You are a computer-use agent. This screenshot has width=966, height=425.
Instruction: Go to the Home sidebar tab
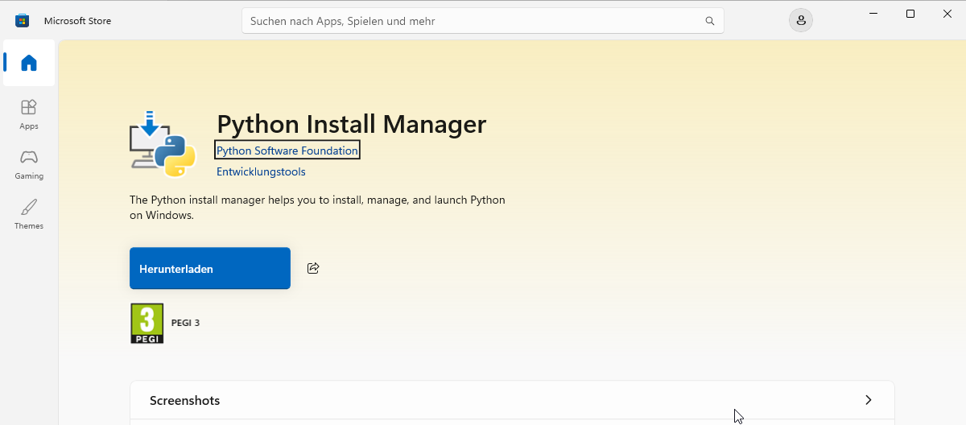(29, 63)
